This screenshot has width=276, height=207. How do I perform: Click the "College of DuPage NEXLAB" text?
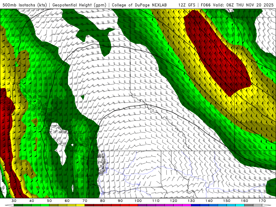pyautogui.click(x=139, y=5)
